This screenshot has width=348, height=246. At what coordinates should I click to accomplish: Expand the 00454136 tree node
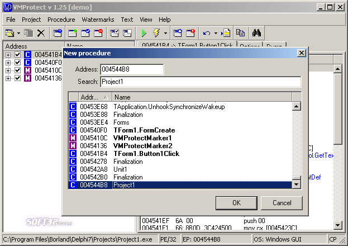point(8,78)
